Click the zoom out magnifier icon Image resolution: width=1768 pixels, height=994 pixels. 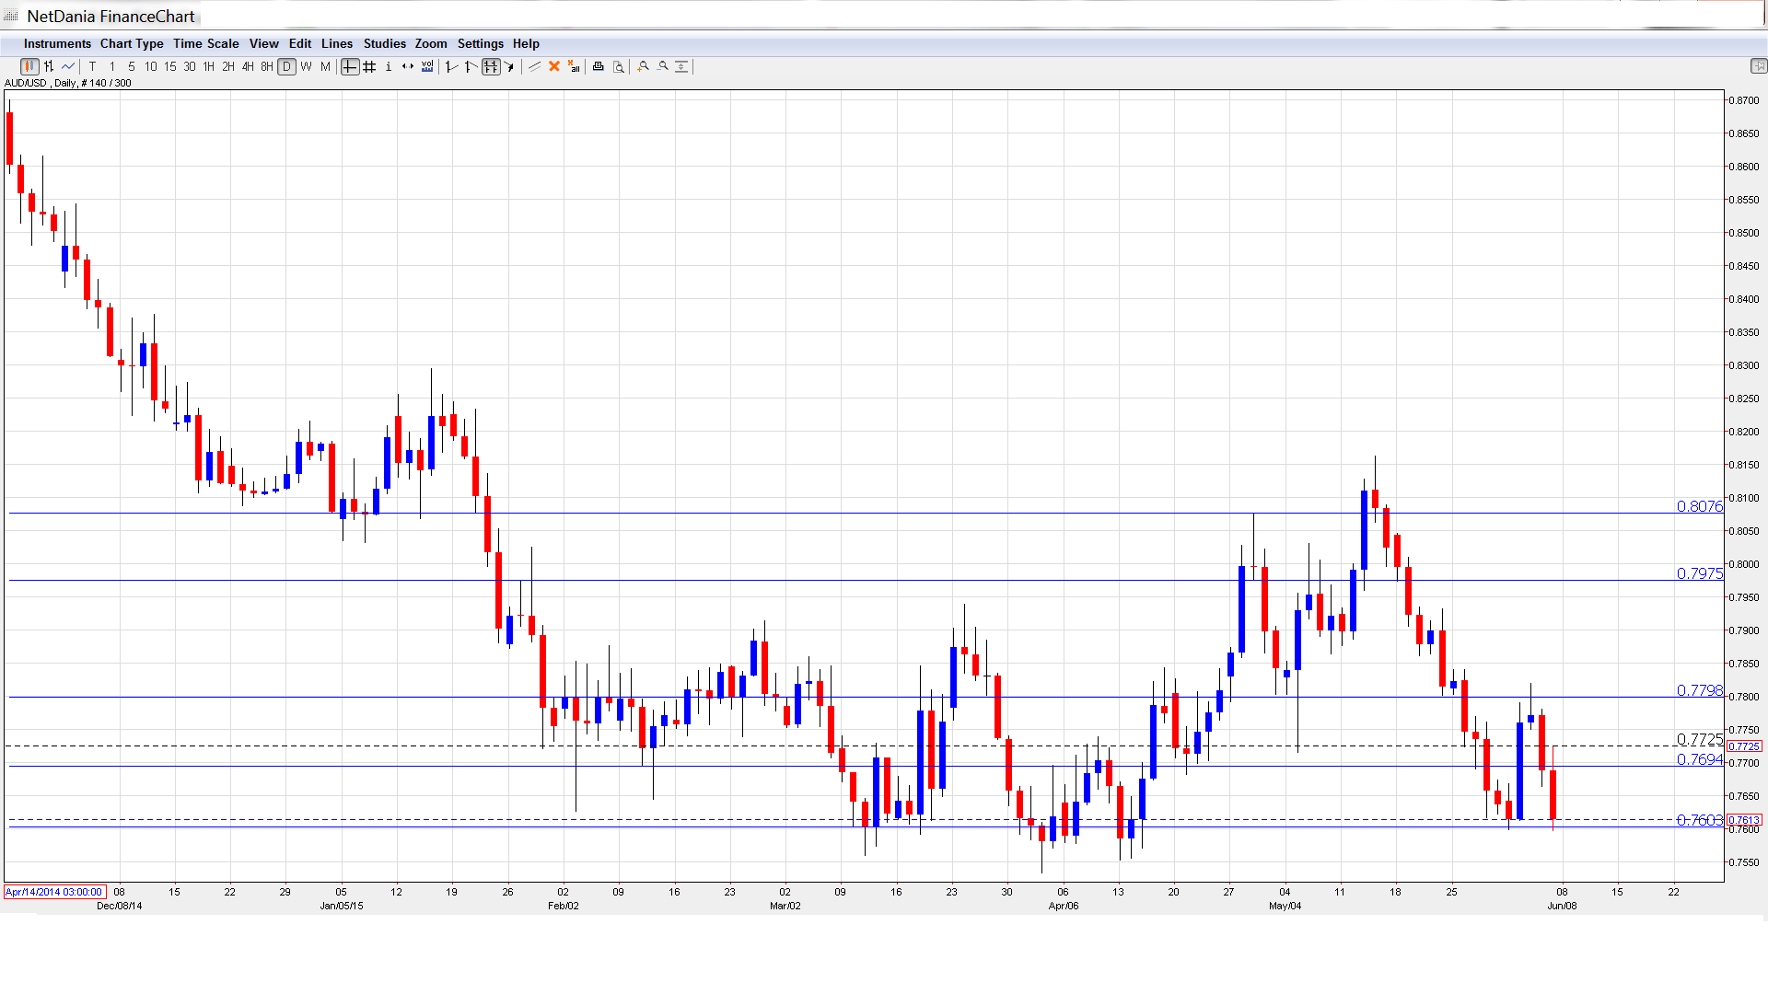pyautogui.click(x=663, y=66)
